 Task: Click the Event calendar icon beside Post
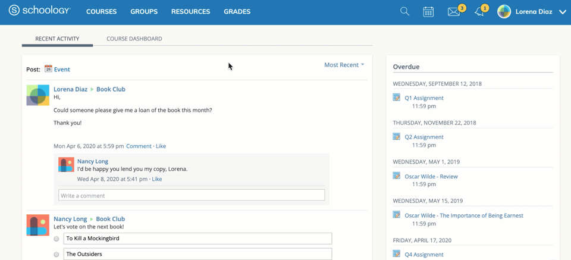click(48, 69)
